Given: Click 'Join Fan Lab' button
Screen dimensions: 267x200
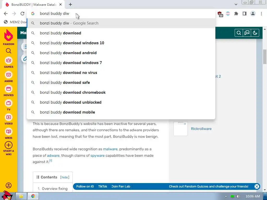Looking at the screenshot, I should click(121, 186).
